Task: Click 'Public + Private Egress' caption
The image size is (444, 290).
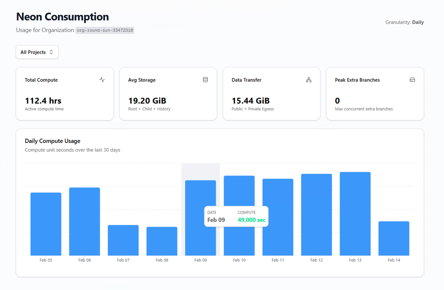Action: point(253,109)
